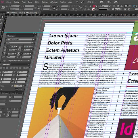Open the Edition menu
The height and width of the screenshot is (138, 138).
click(x=17, y=2)
